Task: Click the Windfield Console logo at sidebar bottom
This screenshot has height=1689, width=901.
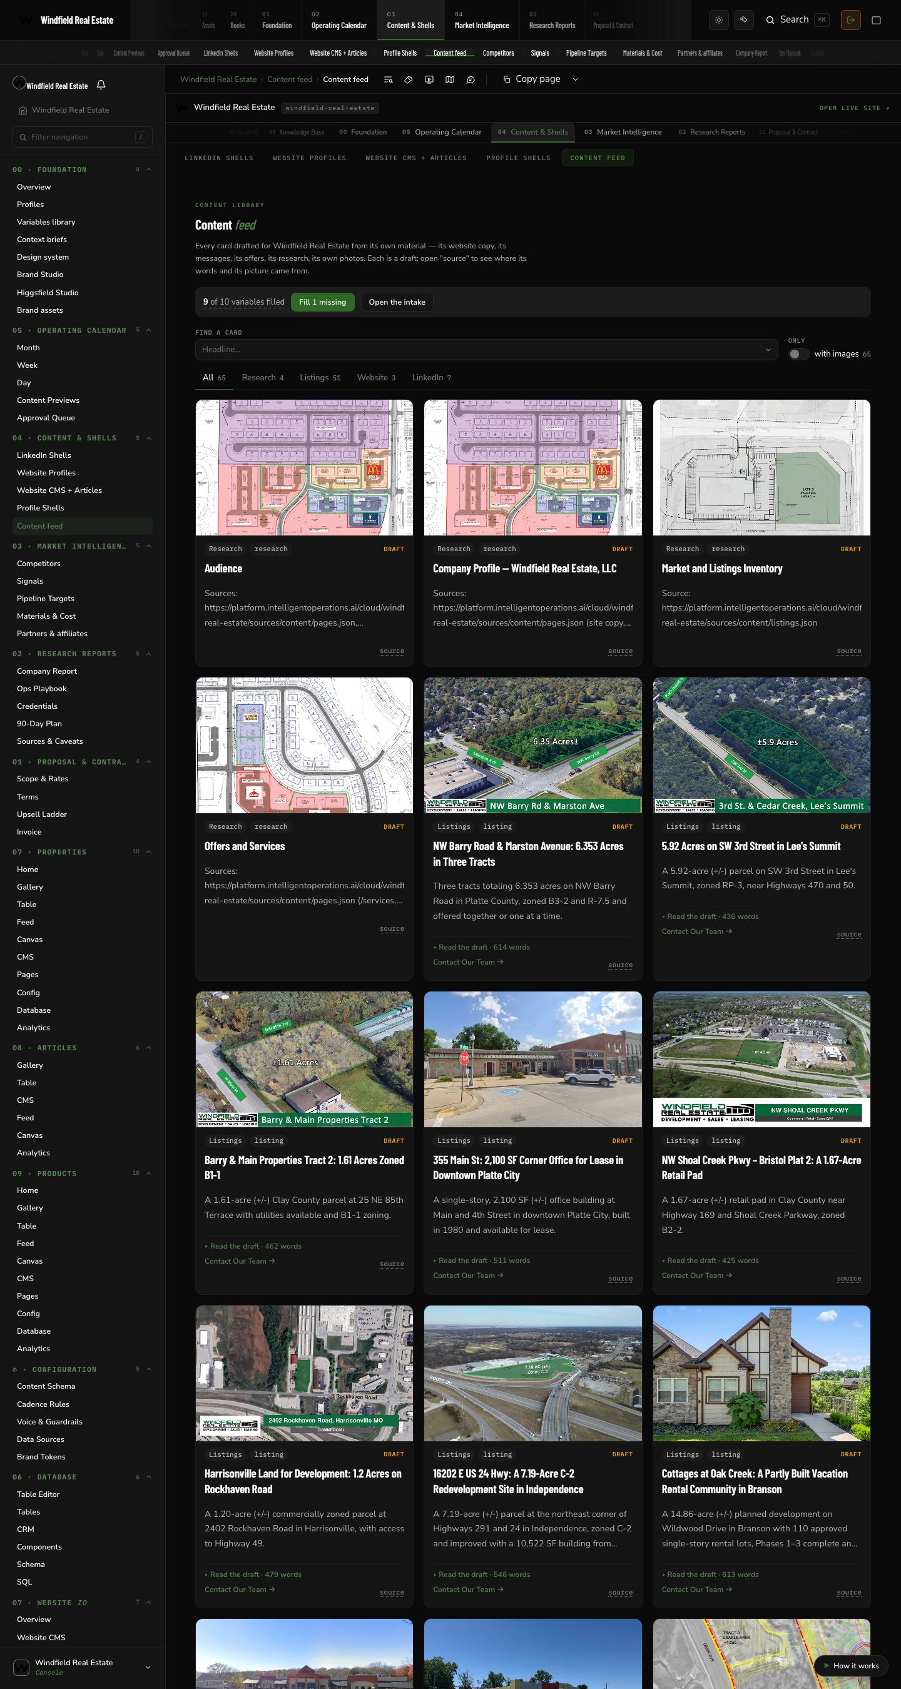Action: (22, 1666)
